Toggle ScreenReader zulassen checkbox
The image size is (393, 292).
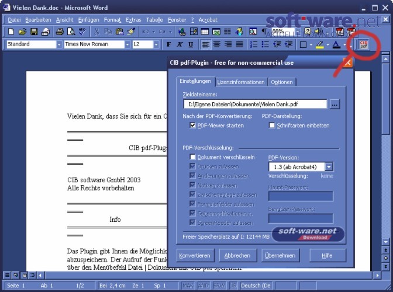[x=192, y=223]
